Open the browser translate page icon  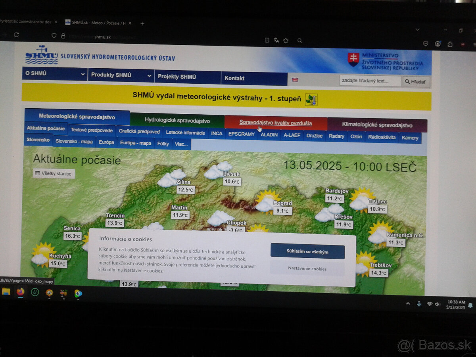276,40
